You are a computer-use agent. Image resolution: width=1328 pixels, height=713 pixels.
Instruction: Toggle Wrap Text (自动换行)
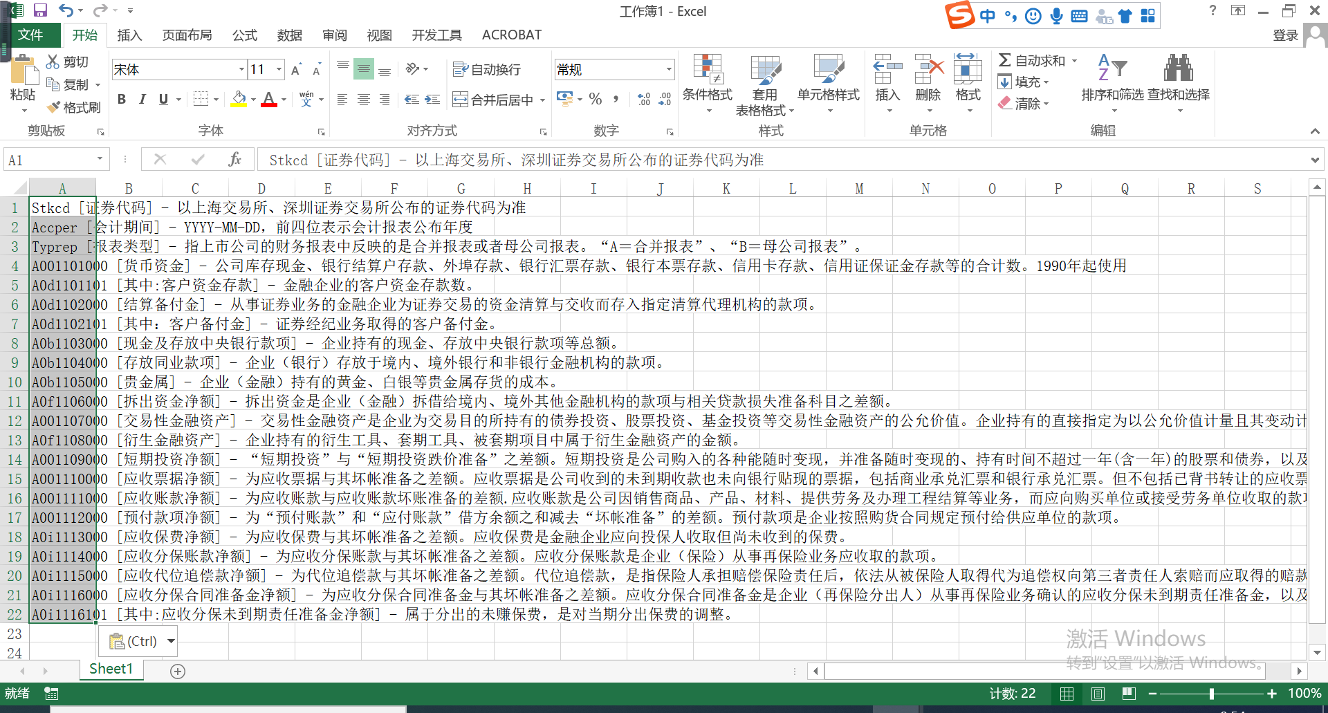click(x=487, y=69)
